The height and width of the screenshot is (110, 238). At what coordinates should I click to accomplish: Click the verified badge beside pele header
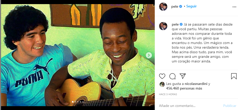(x=180, y=6)
